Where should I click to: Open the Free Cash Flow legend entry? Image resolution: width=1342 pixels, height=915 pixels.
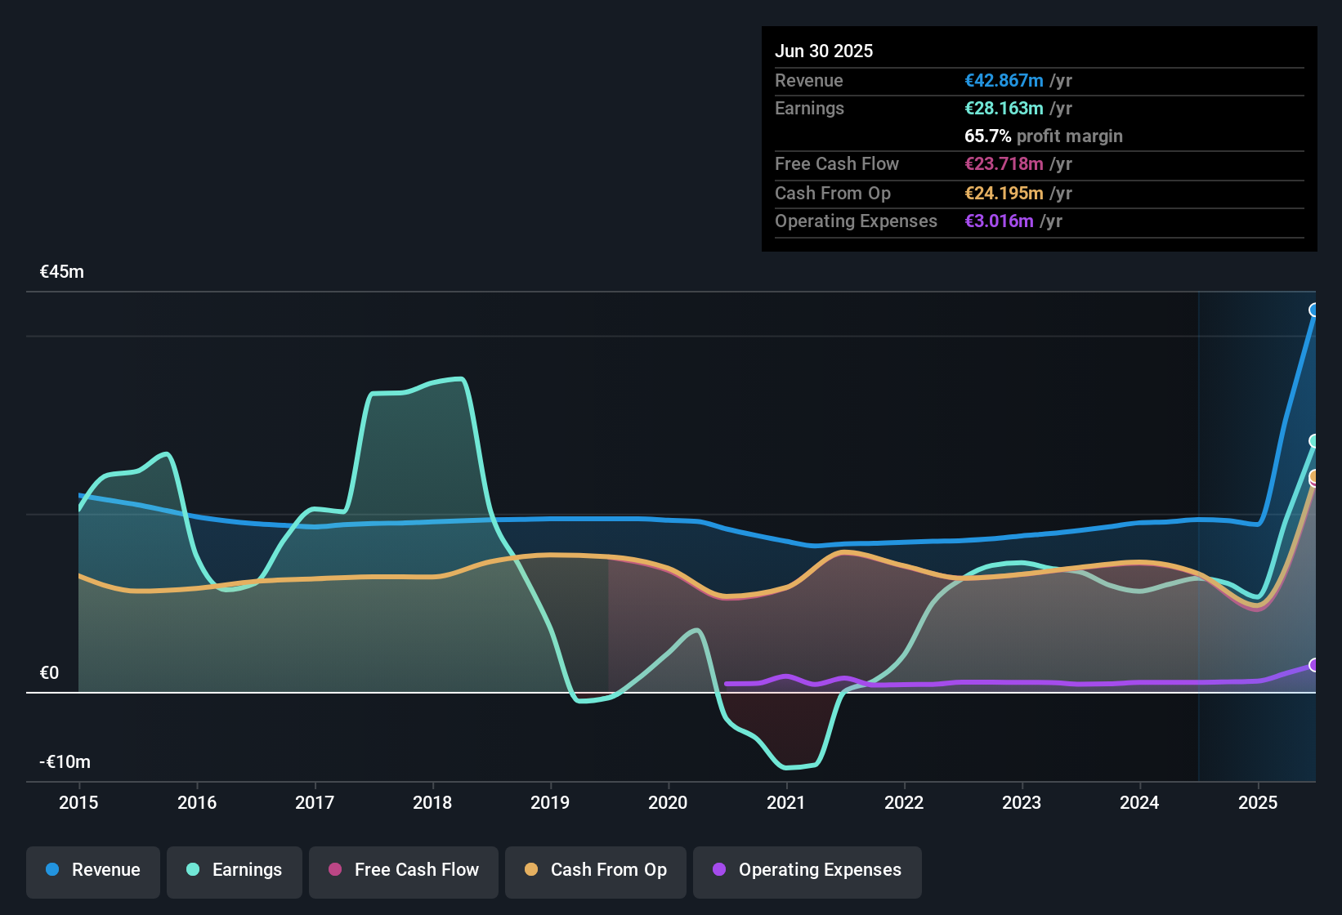click(403, 871)
